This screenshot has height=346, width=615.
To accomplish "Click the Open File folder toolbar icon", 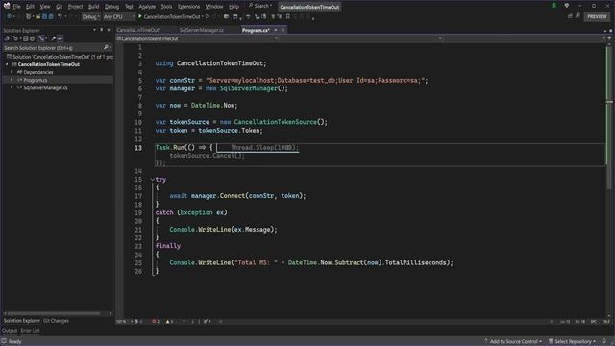I will pyautogui.click(x=37, y=17).
